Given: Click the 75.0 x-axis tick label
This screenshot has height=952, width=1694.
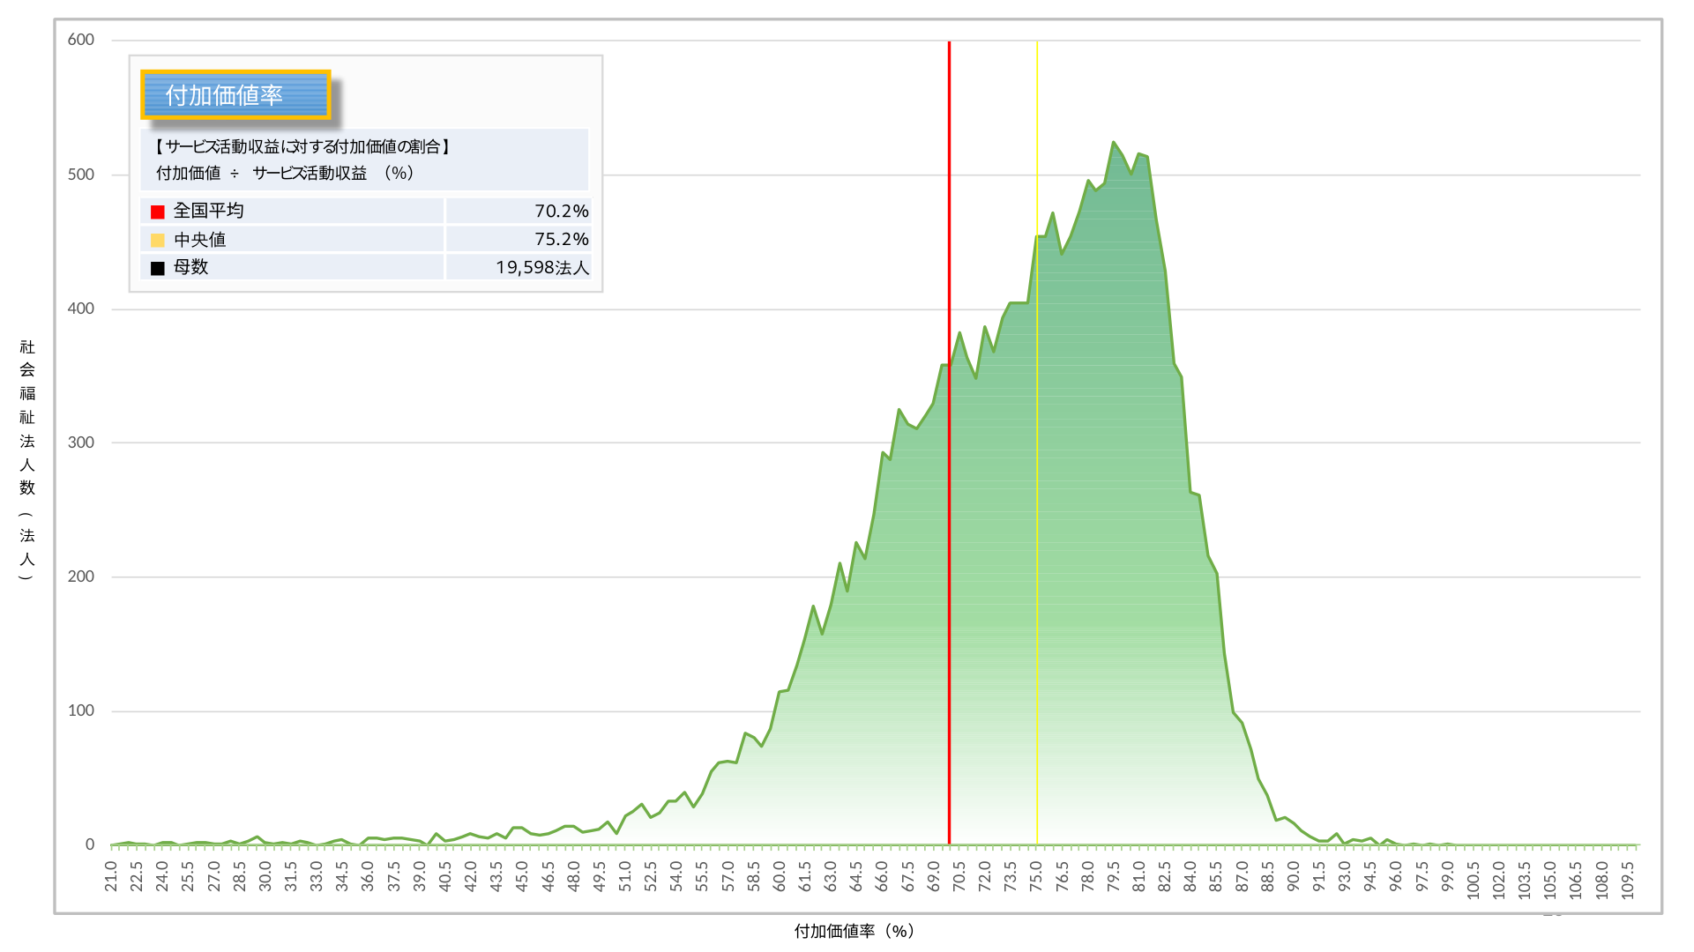Looking at the screenshot, I should 1036,877.
